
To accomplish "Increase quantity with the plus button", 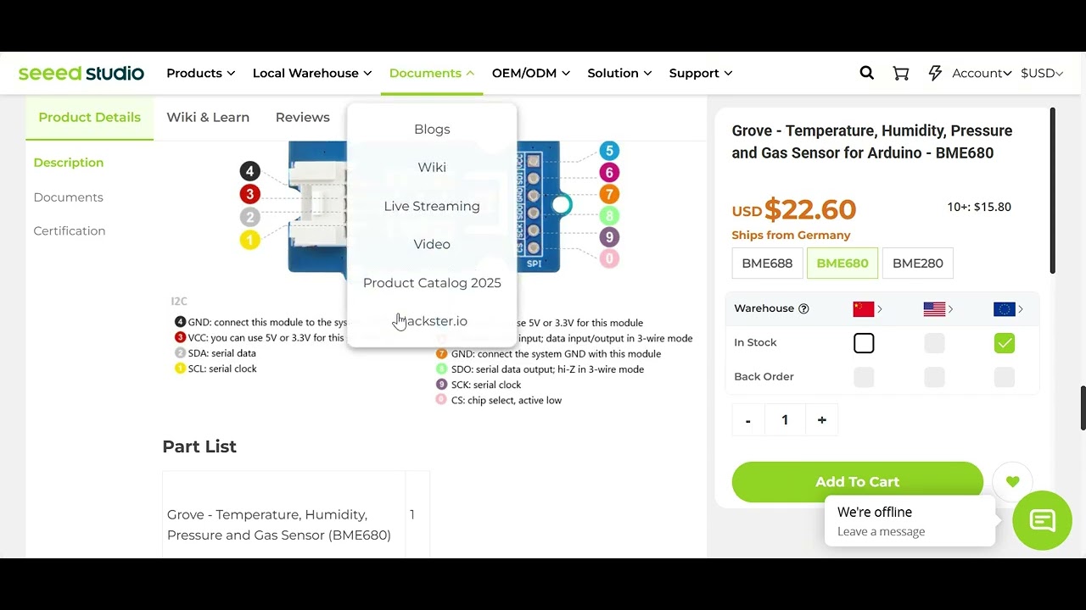I will click(x=821, y=420).
